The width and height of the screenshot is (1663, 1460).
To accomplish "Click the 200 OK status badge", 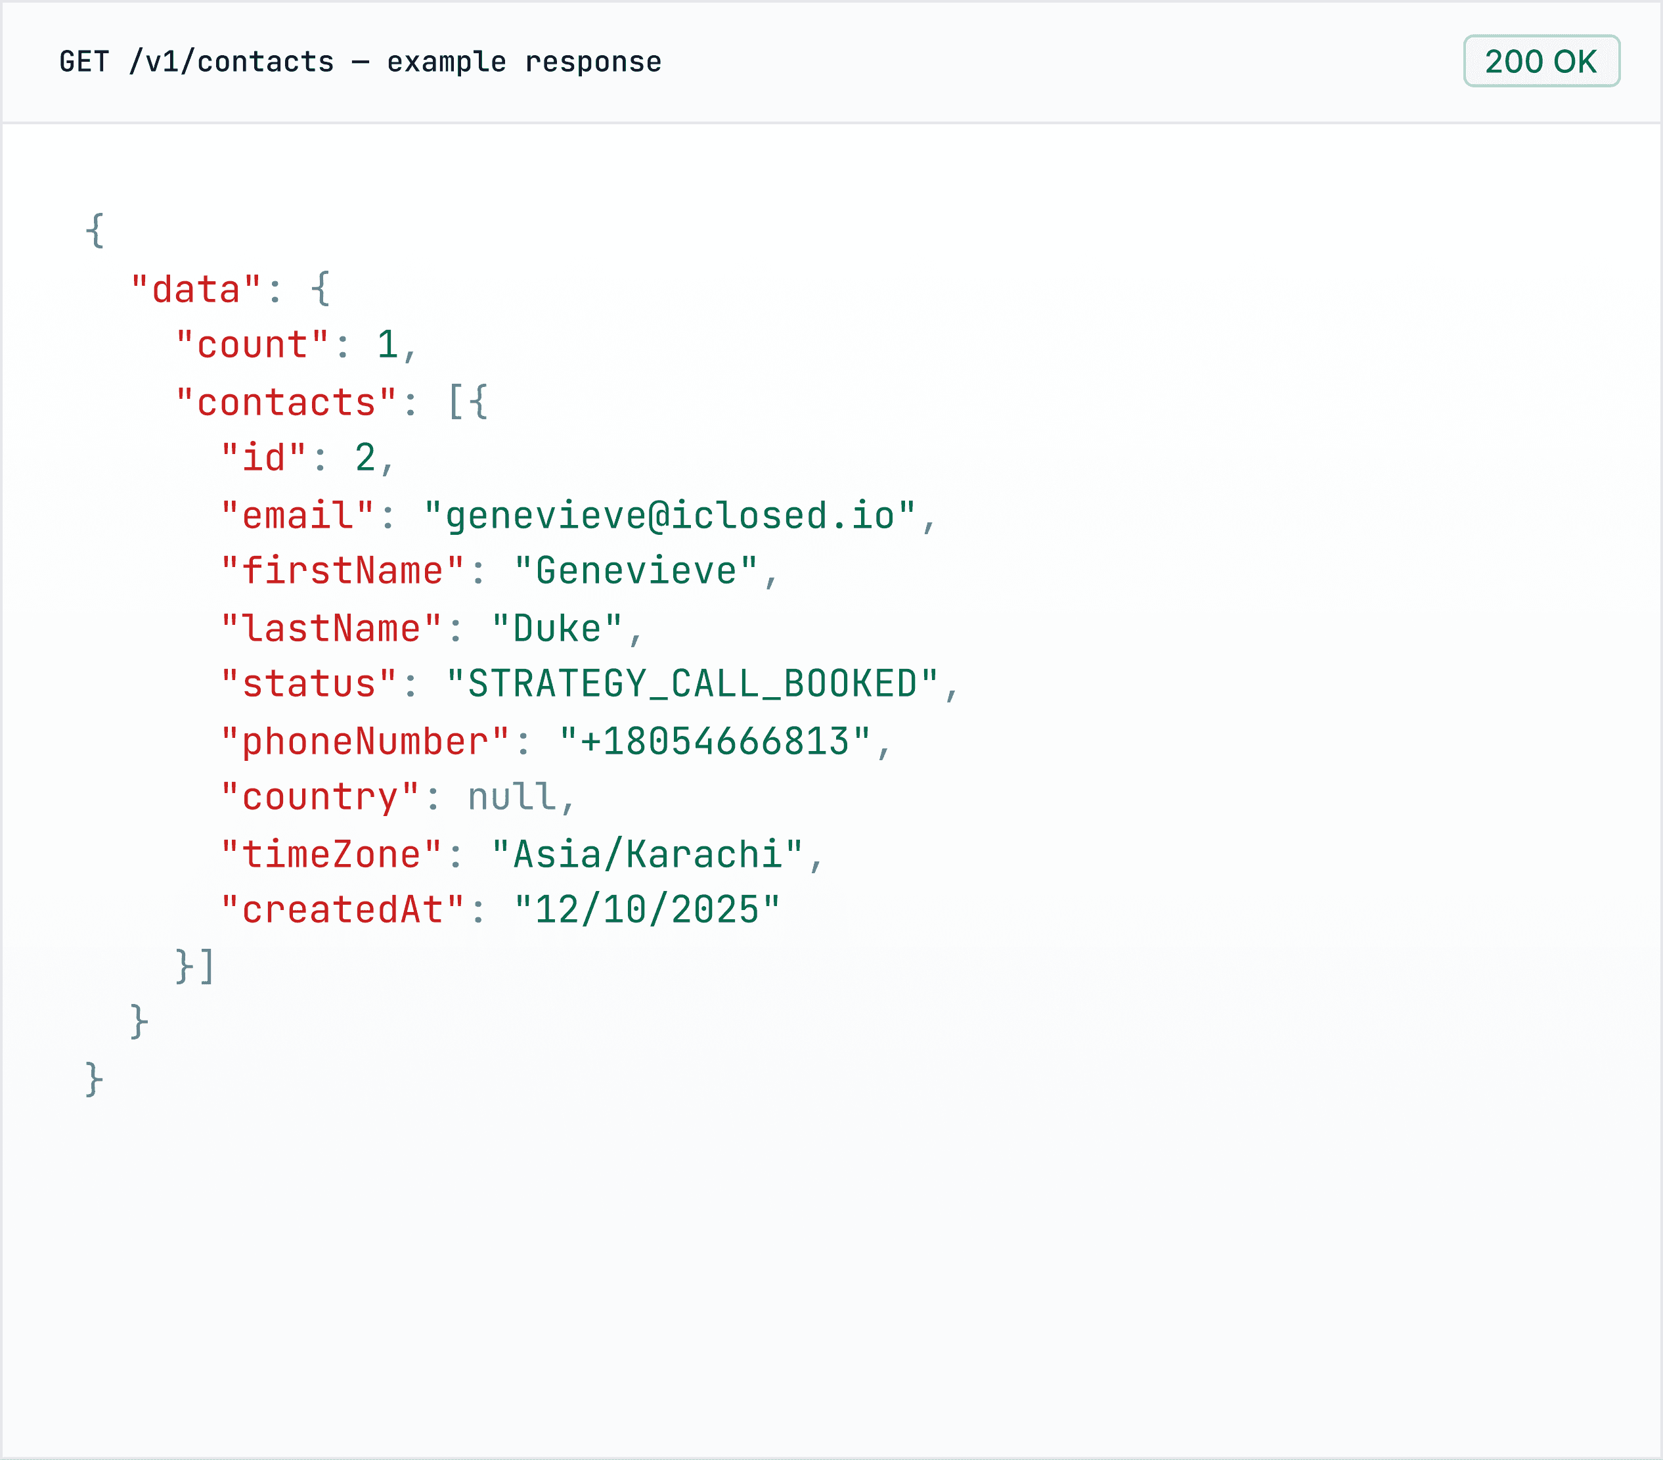I will click(x=1541, y=61).
